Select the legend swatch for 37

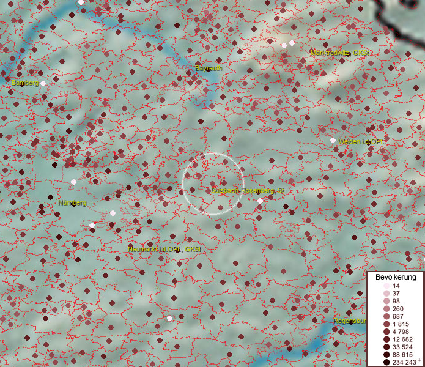pos(386,293)
